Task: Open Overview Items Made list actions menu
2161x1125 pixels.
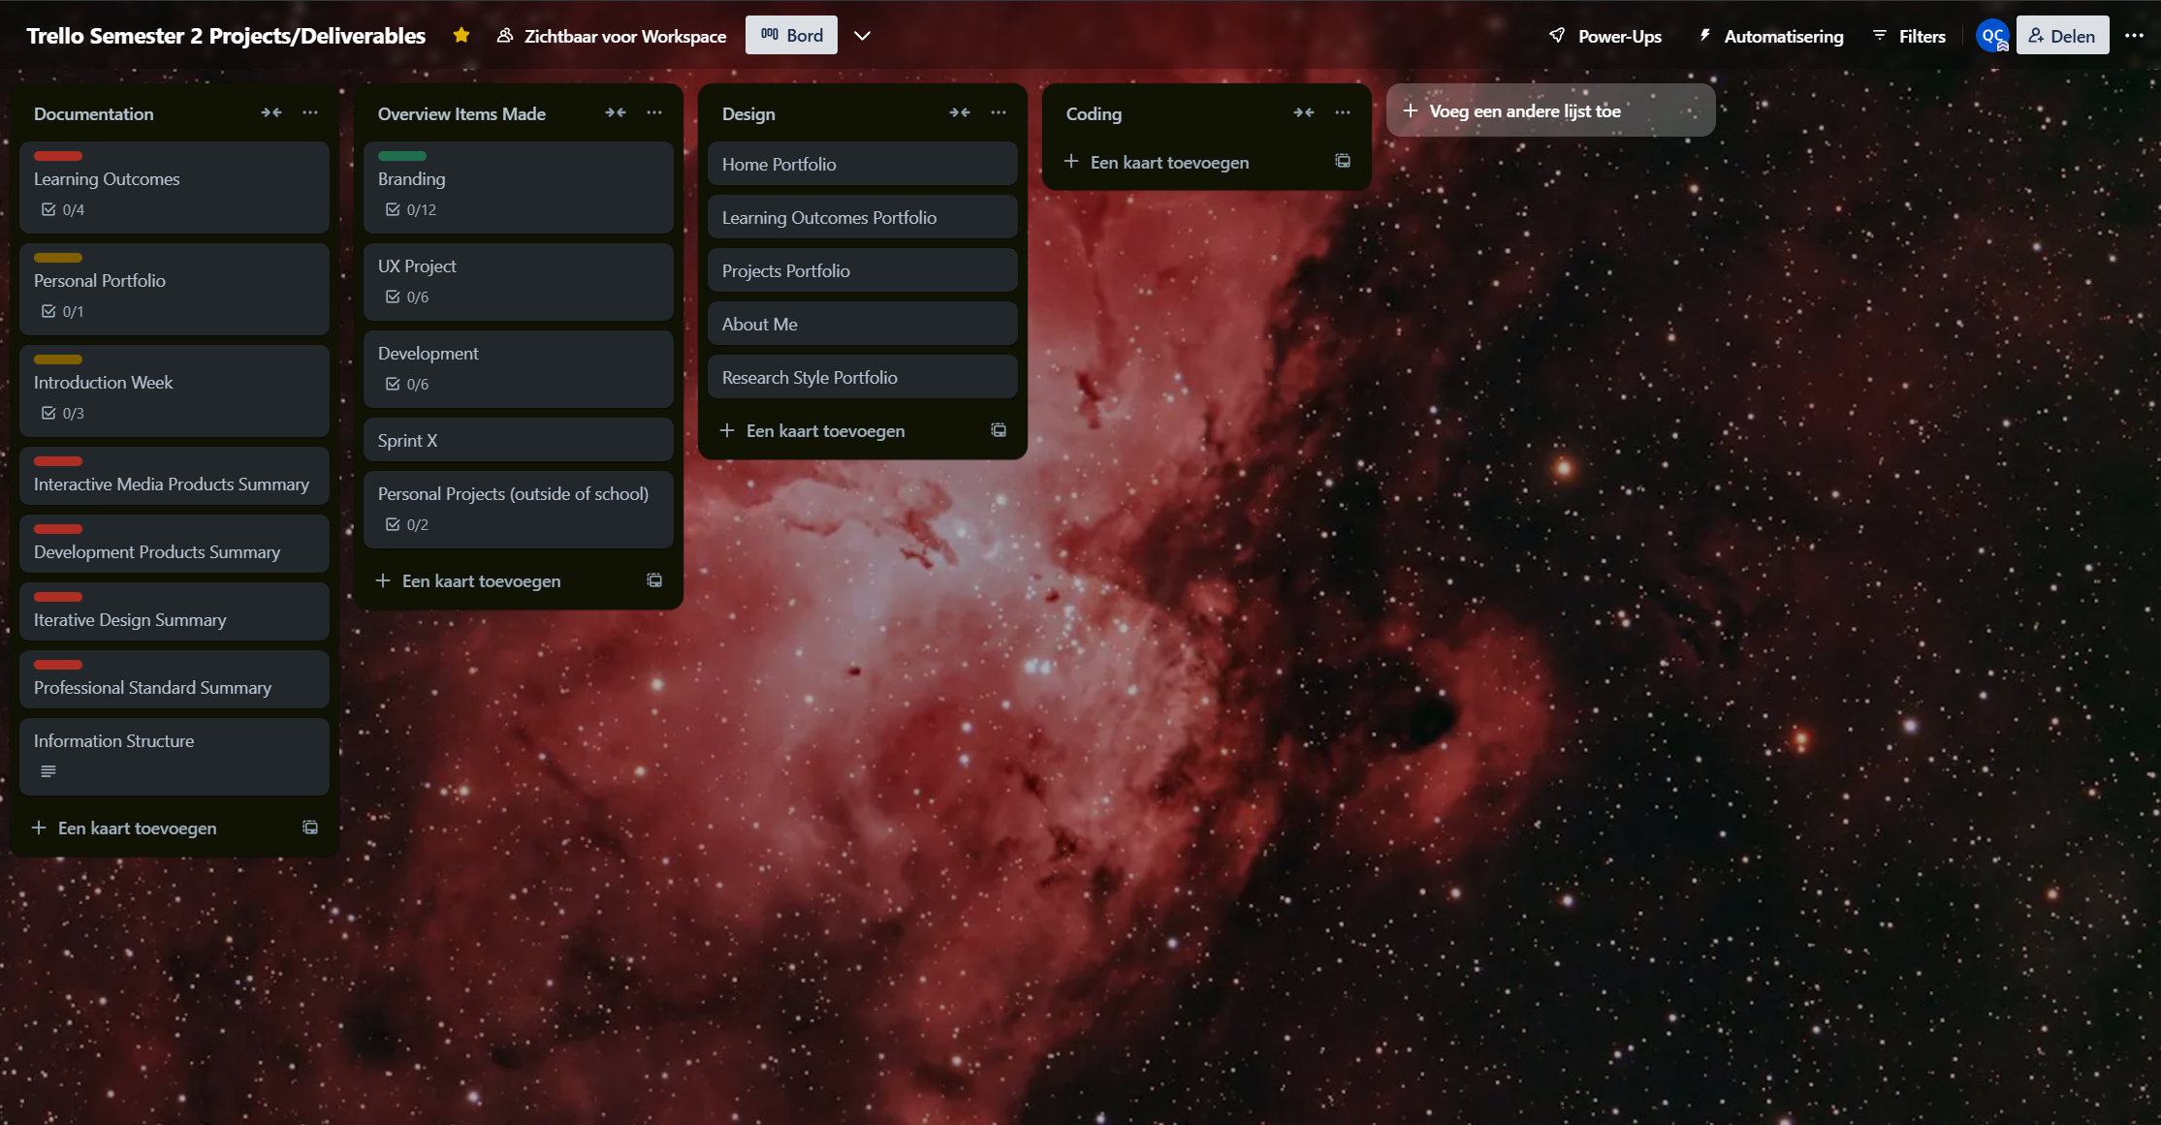Action: coord(654,113)
